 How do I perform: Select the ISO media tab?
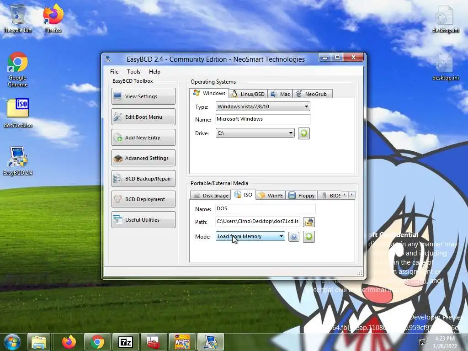coord(243,195)
